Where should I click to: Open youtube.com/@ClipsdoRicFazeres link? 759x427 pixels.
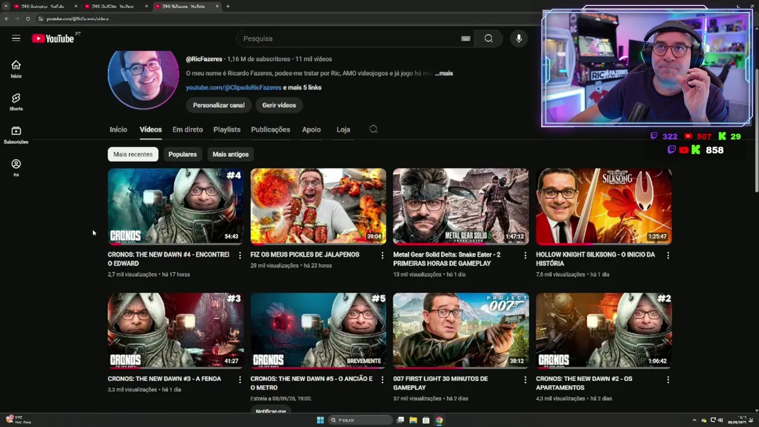[234, 88]
